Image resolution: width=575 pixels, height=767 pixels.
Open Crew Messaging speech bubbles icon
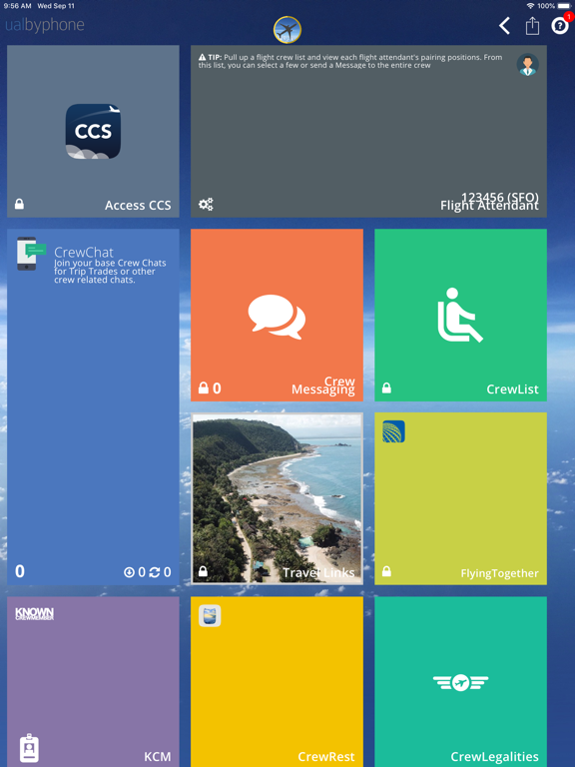pos(277,317)
